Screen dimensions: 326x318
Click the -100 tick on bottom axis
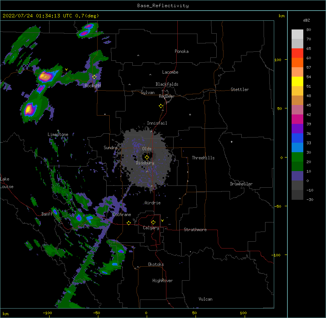click(x=47, y=313)
